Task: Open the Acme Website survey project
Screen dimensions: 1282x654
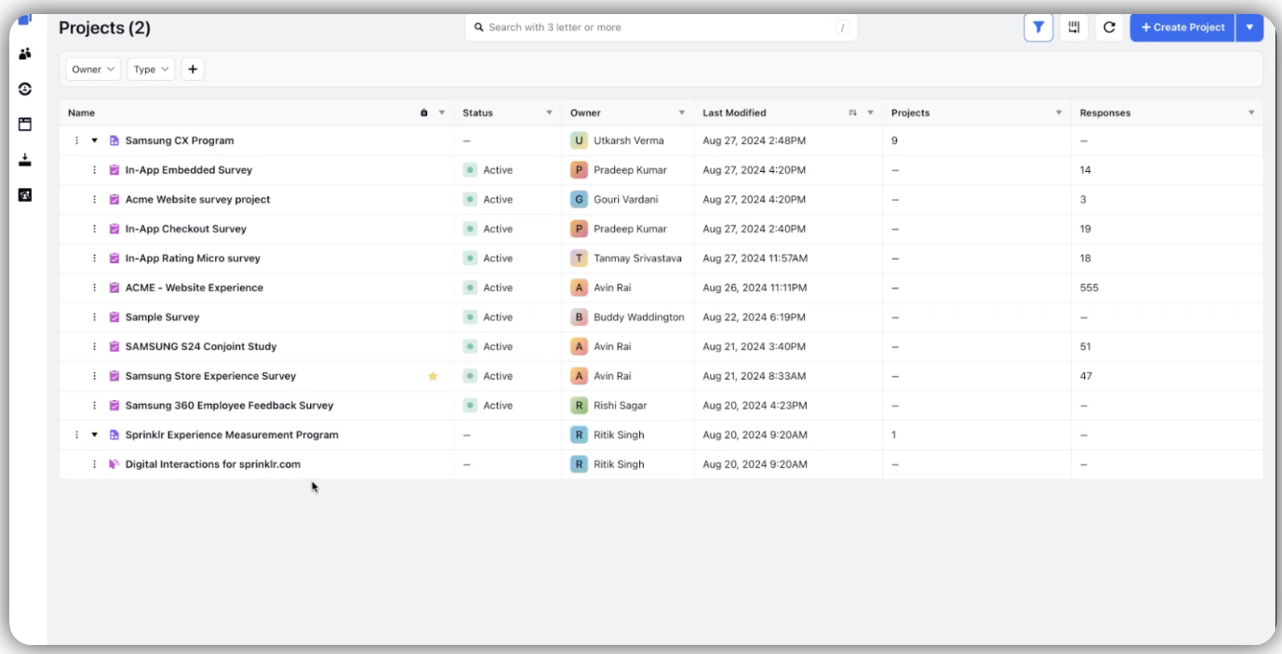Action: pyautogui.click(x=197, y=199)
